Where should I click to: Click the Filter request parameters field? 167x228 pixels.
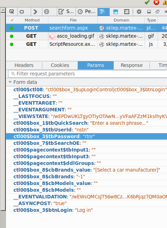pyautogui.click(x=88, y=74)
